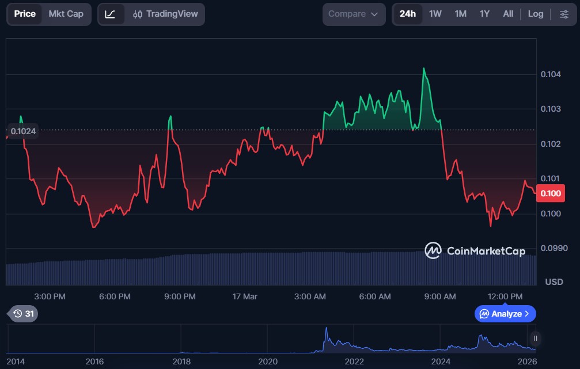Screen dimensions: 580x369
Task: Toggle the Price view
Action: pos(25,14)
